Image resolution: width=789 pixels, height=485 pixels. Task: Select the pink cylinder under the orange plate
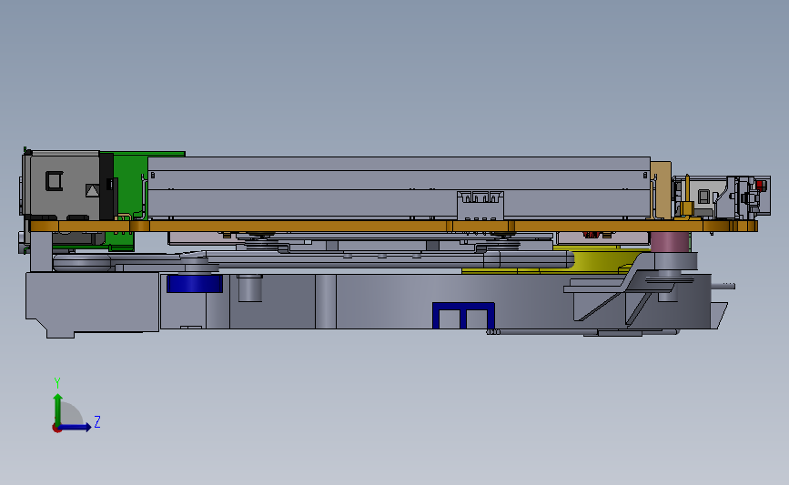[x=669, y=242]
